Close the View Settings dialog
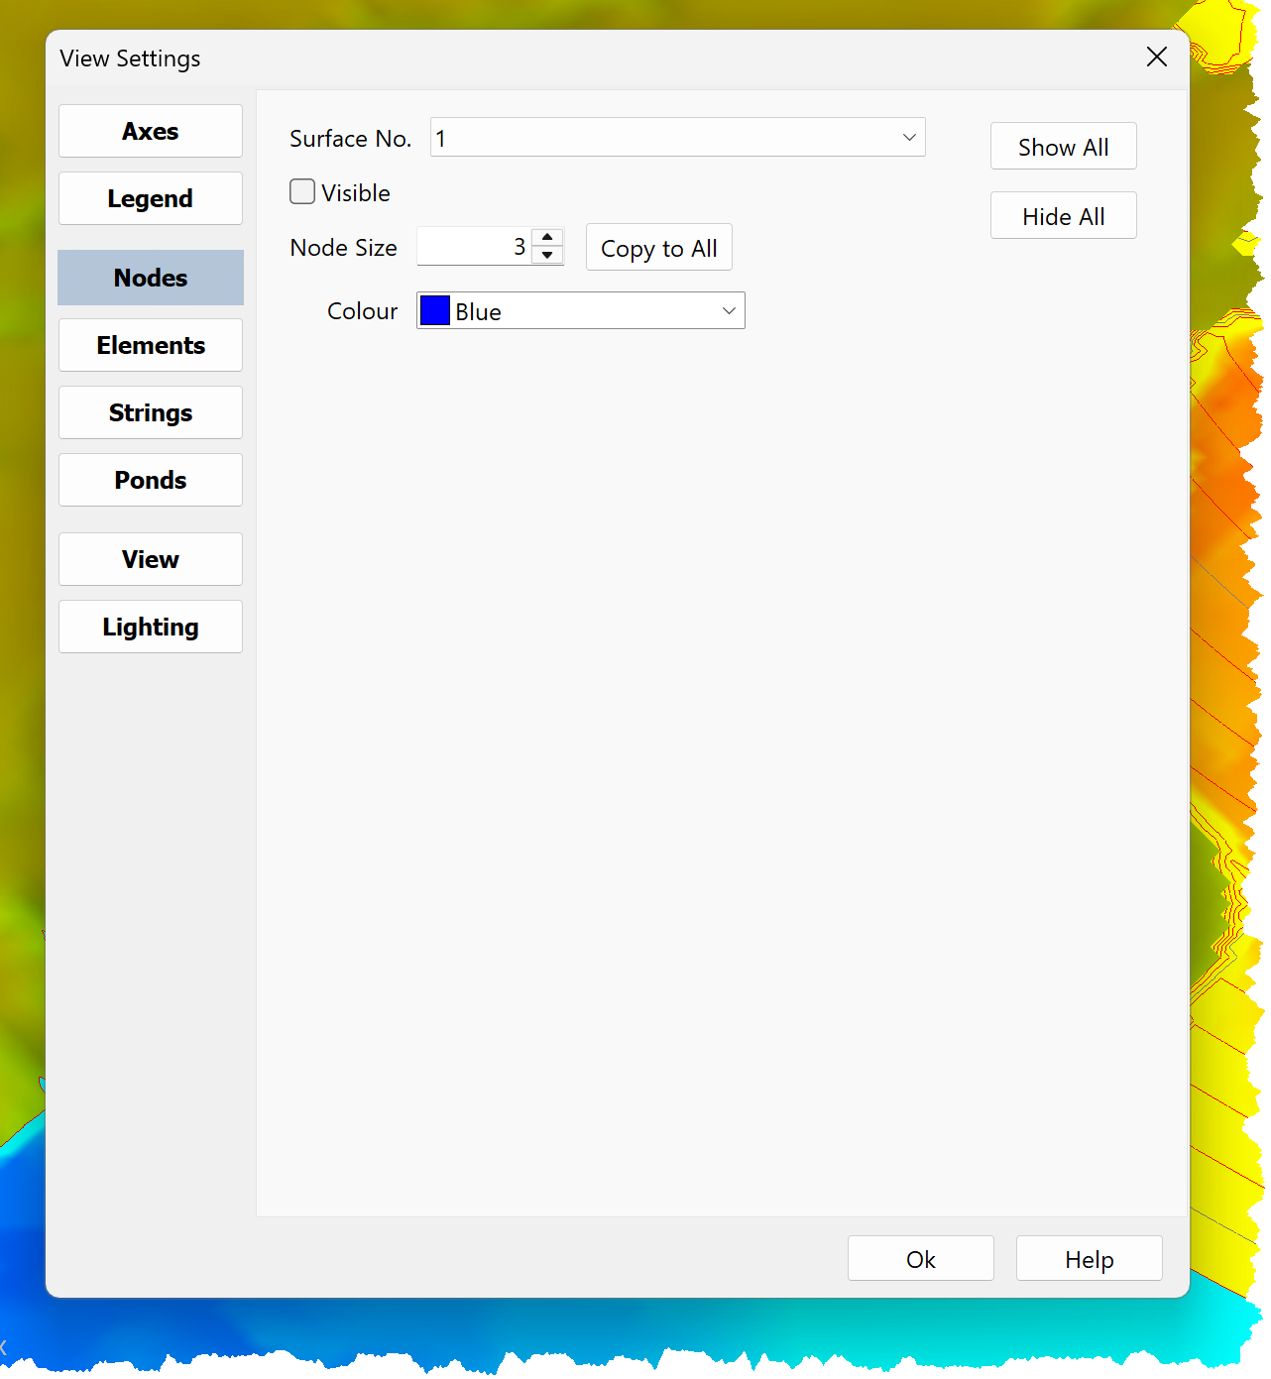 pyautogui.click(x=1157, y=57)
